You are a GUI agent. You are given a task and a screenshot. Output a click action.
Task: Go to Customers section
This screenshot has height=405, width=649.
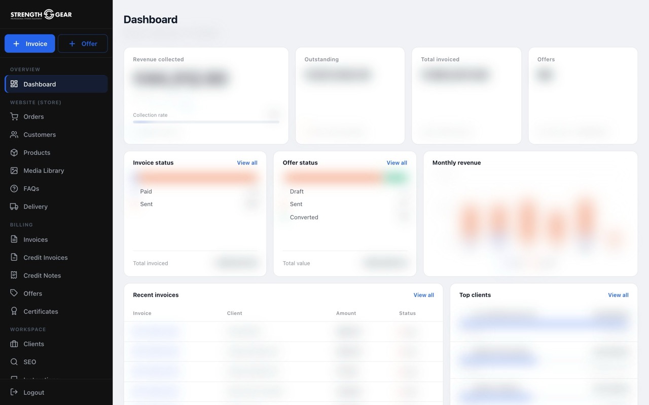click(56, 135)
